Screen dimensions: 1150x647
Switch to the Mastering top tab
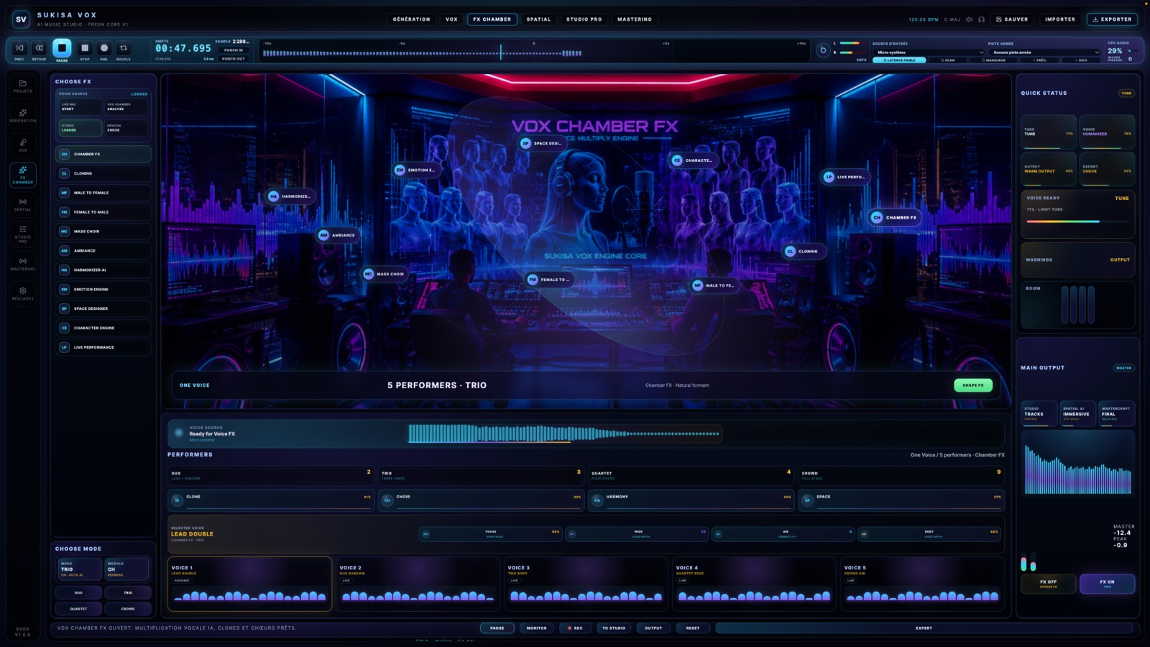pyautogui.click(x=634, y=19)
